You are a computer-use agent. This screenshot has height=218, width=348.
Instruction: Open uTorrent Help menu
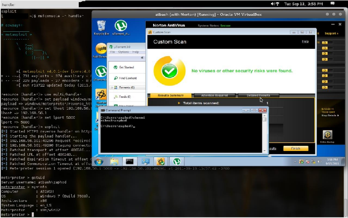tap(136, 52)
